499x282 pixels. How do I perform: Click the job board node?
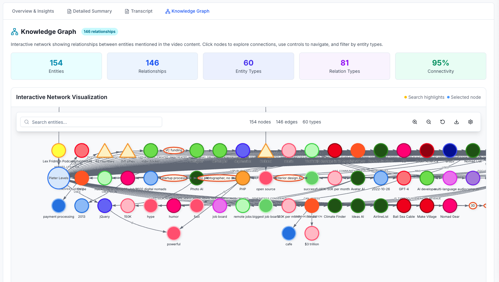click(x=220, y=206)
